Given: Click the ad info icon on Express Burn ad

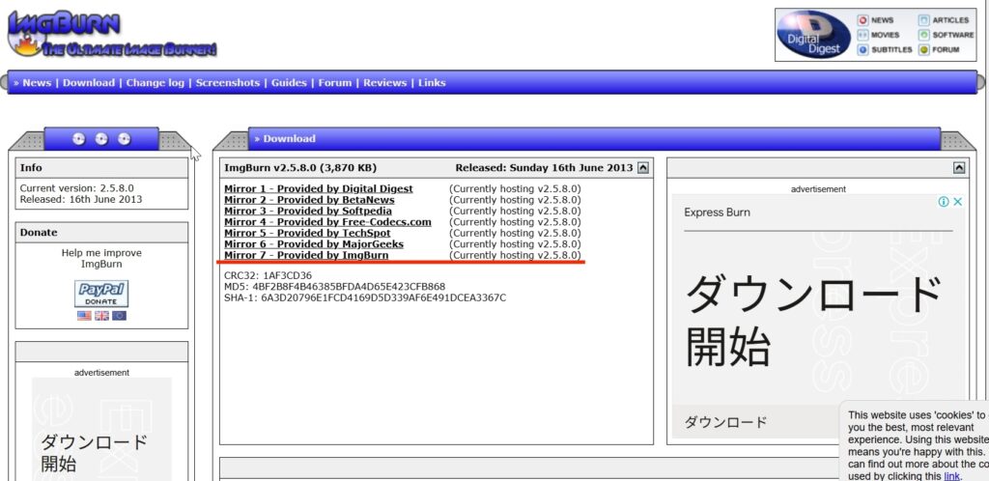Looking at the screenshot, I should coord(944,202).
